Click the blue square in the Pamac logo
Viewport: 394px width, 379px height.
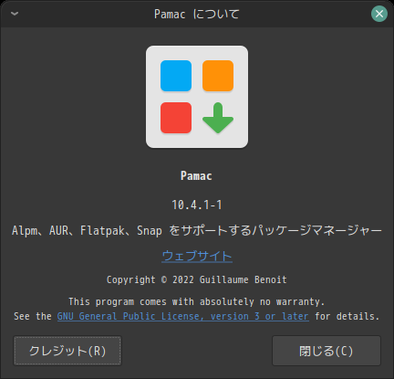[176, 76]
